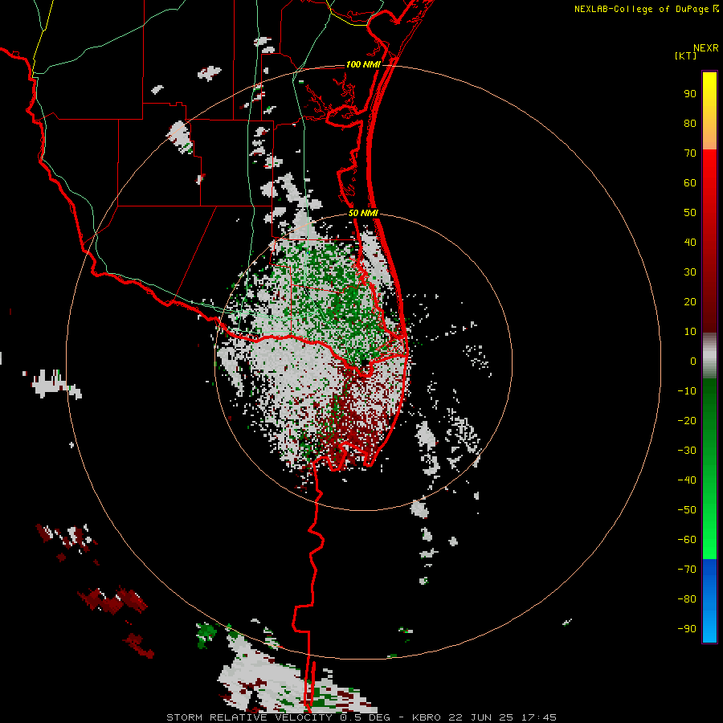Screen dimensions: 723x723
Task: Click the 100 NMI range ring label
Action: (x=363, y=64)
